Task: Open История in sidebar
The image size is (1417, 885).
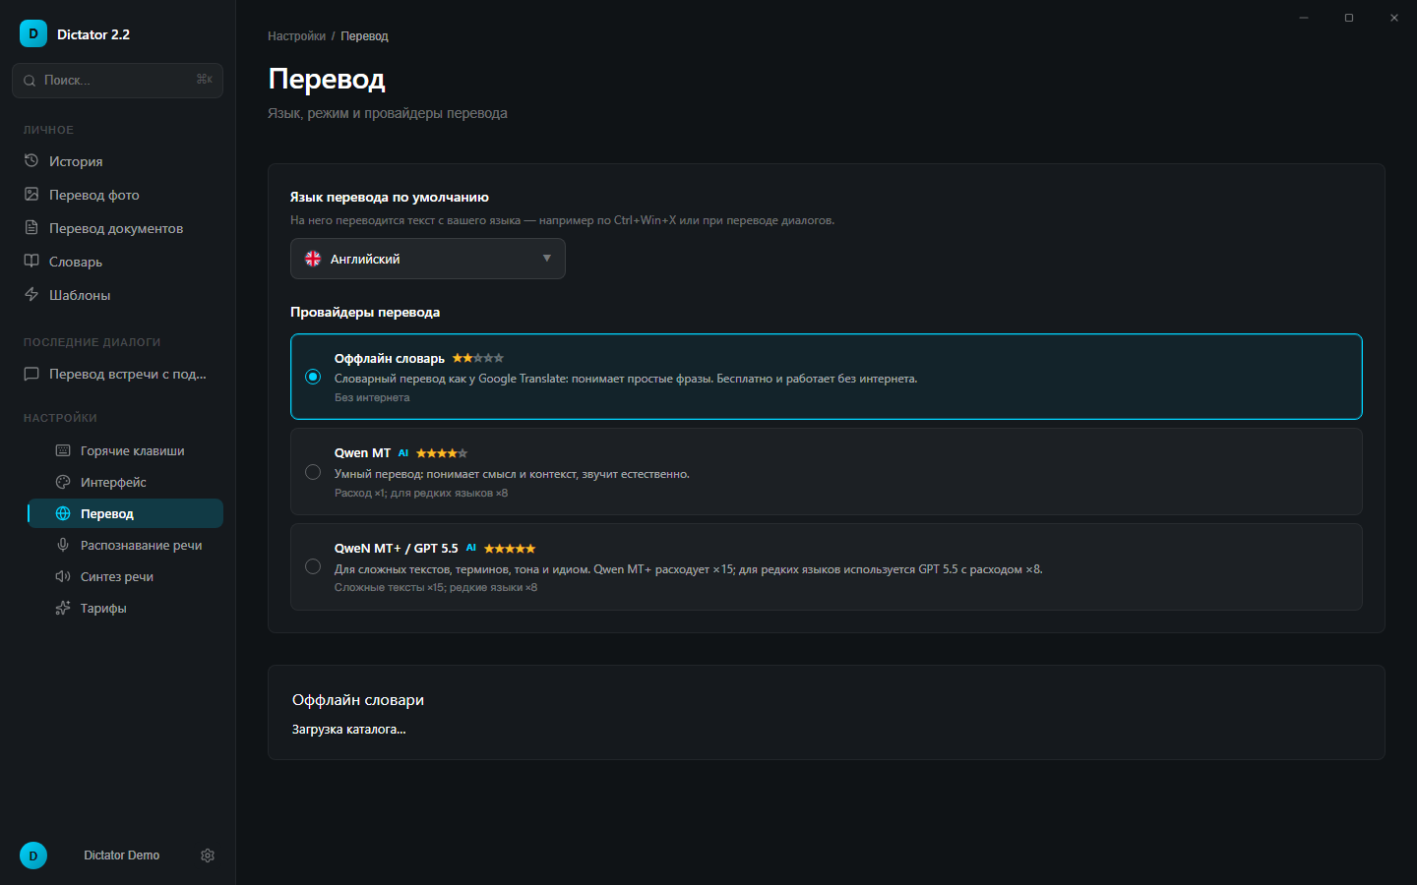Action: [x=118, y=161]
